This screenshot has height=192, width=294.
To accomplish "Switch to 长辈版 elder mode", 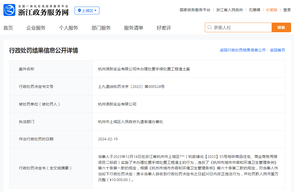I will tap(272, 10).
